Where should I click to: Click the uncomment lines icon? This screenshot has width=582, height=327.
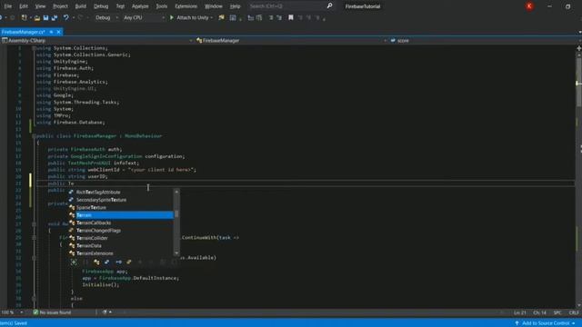tap(279, 17)
